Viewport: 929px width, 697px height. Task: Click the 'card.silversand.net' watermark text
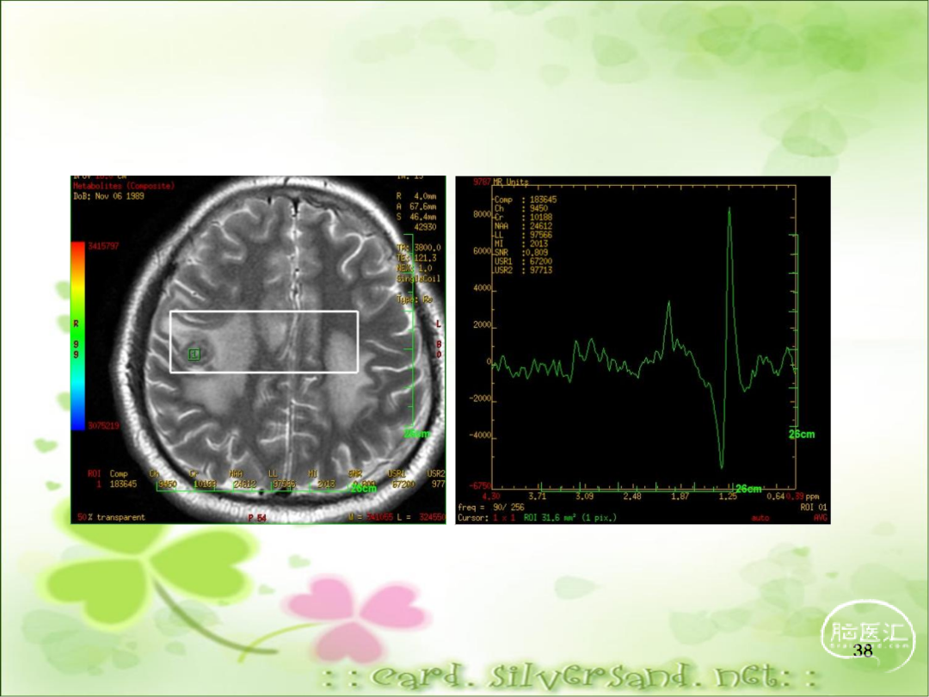click(568, 676)
